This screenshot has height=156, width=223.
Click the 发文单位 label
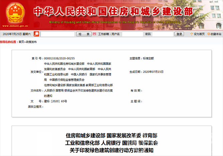[x=37, y=72]
